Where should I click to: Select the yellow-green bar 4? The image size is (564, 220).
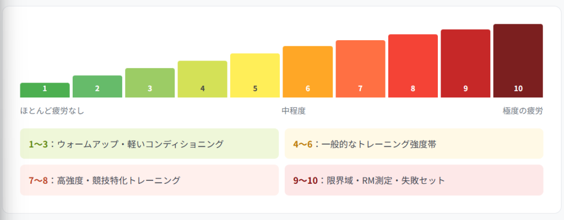coord(203,79)
